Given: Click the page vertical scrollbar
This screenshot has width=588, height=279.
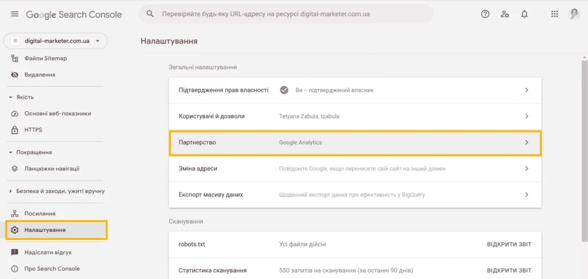Looking at the screenshot, I should 585,150.
